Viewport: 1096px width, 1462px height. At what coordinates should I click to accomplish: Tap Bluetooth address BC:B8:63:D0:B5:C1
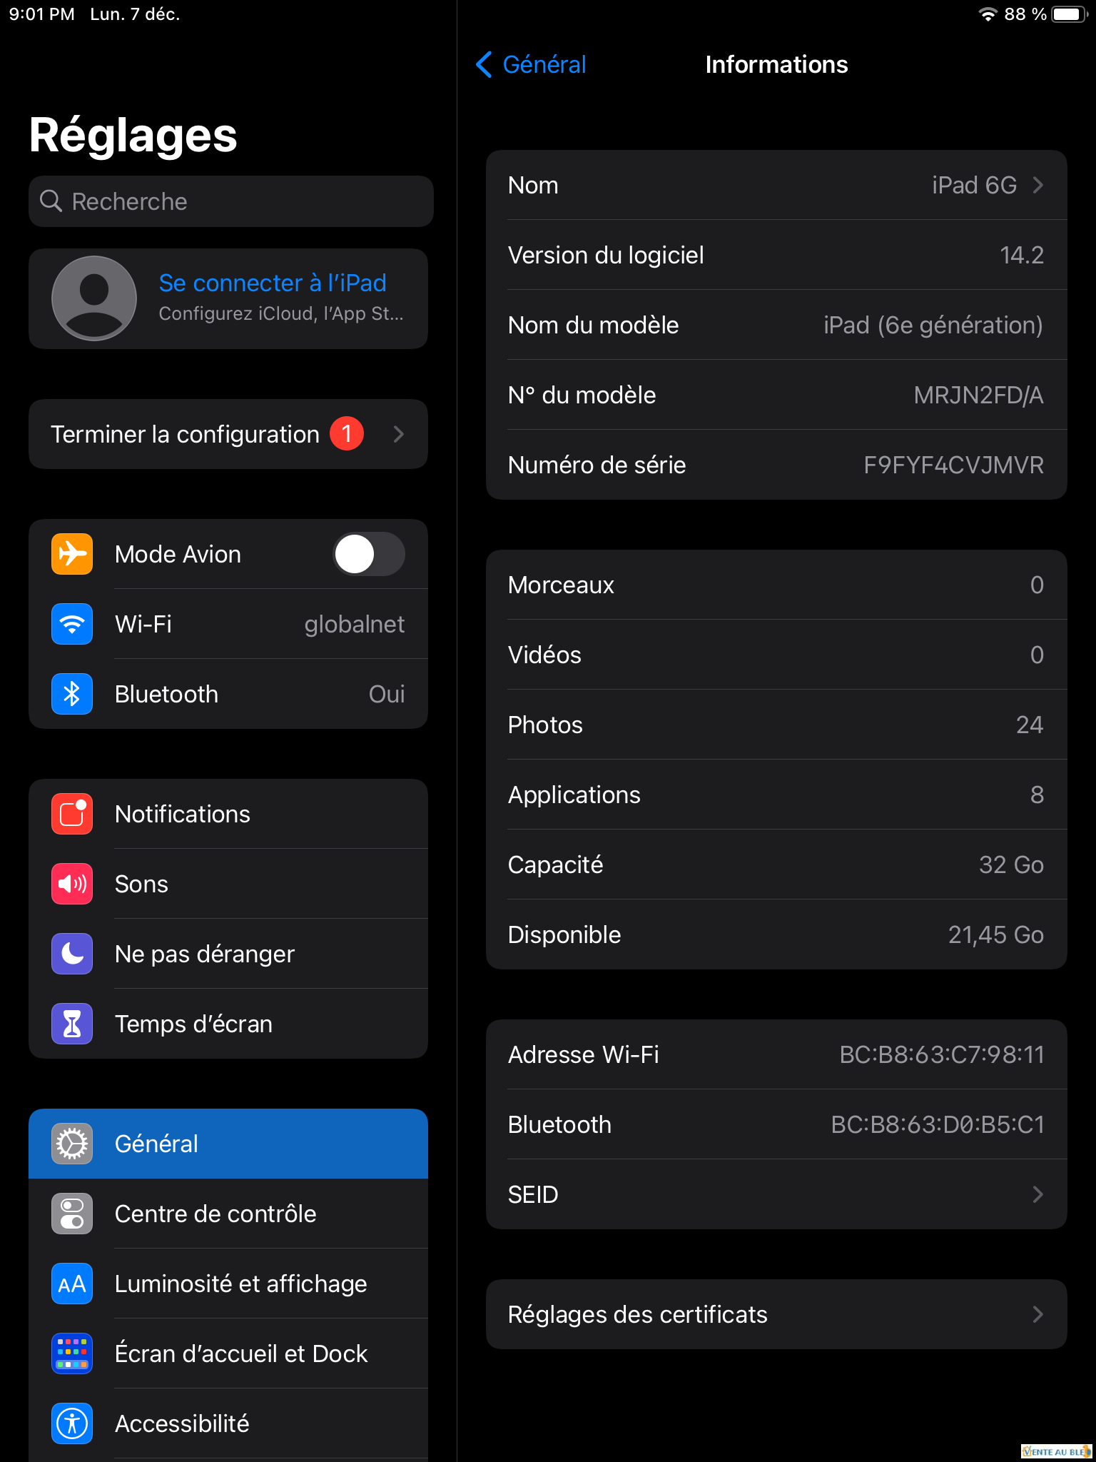tap(938, 1124)
